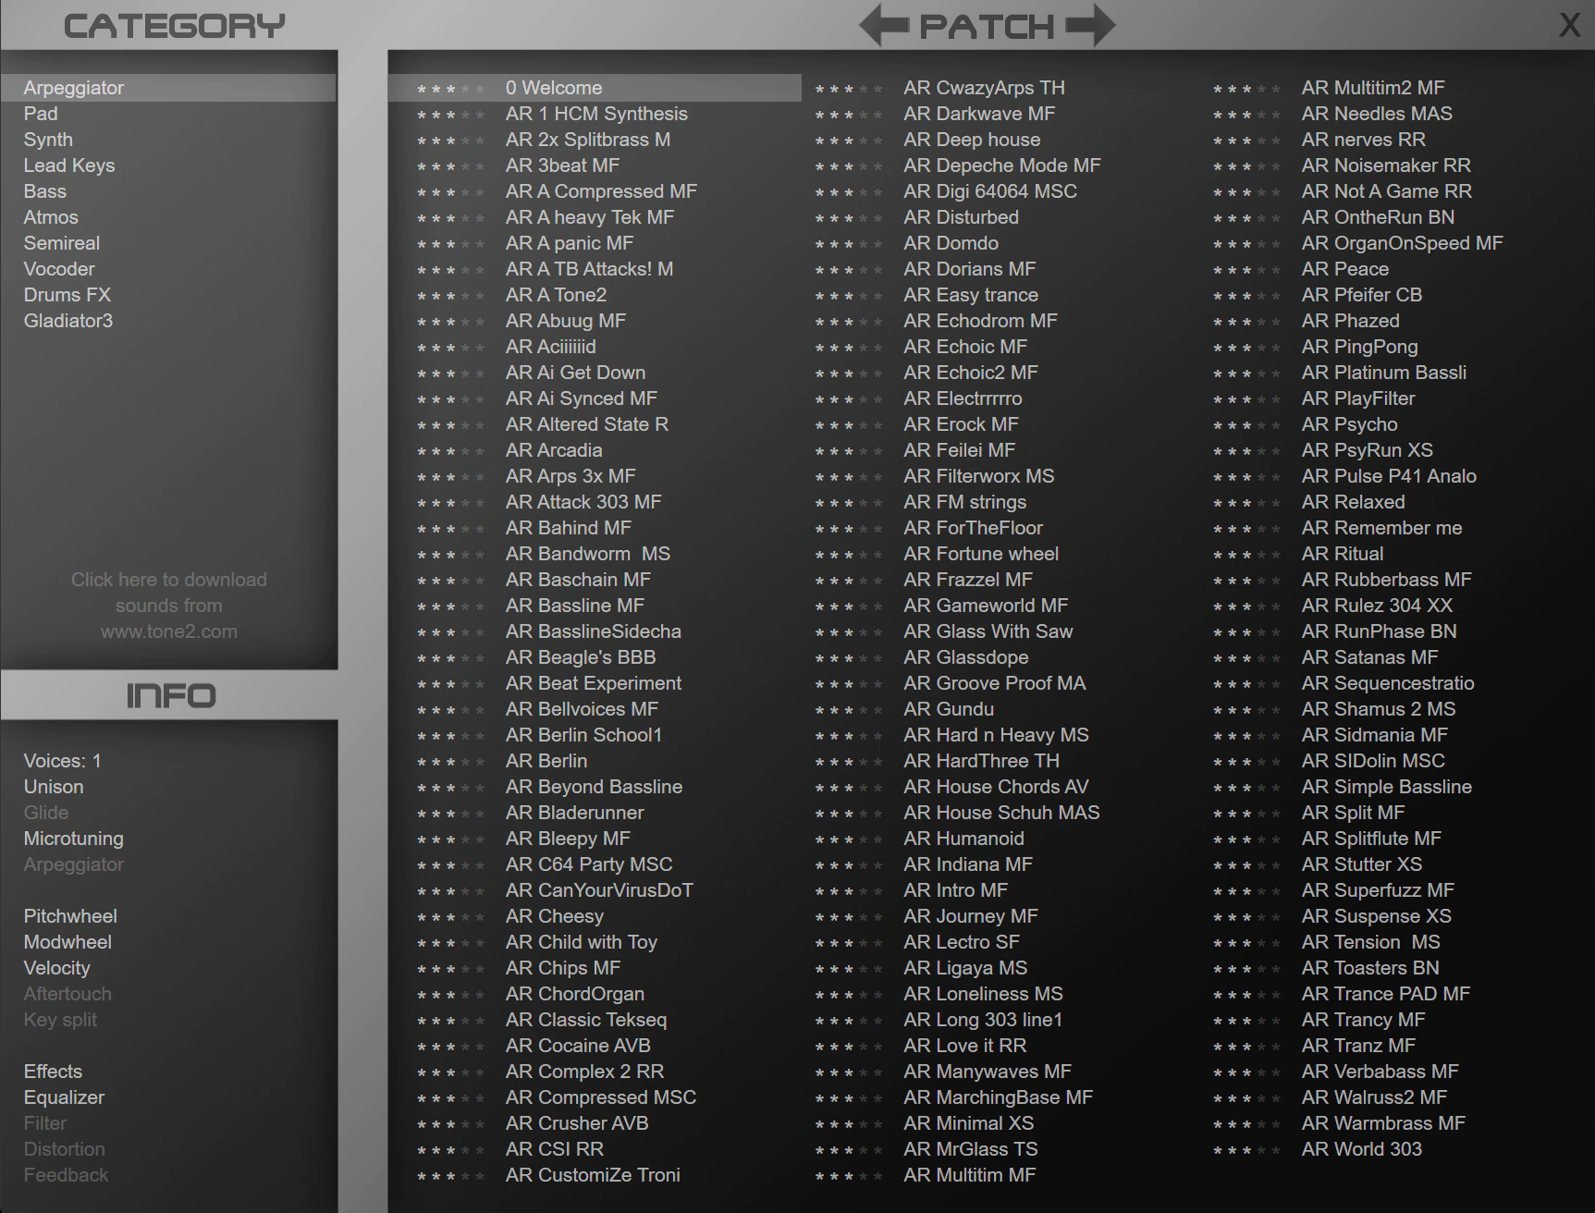This screenshot has height=1213, width=1595.
Task: Select patch AR Humanoid
Action: [963, 839]
